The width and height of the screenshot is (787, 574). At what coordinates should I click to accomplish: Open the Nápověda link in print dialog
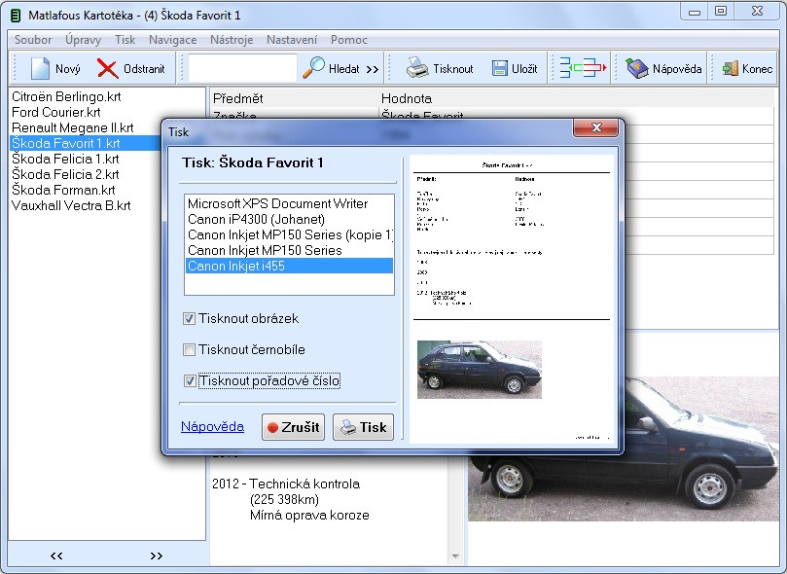(x=212, y=426)
